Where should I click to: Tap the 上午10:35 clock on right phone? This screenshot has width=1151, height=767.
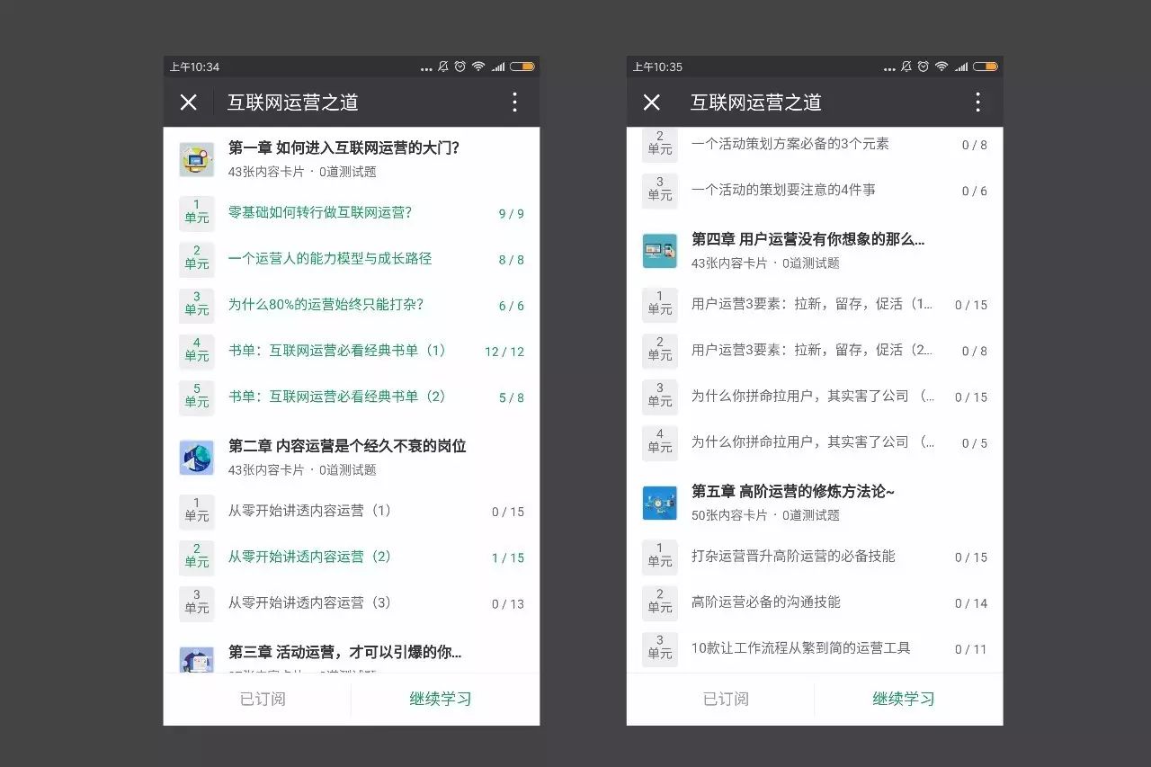click(657, 67)
